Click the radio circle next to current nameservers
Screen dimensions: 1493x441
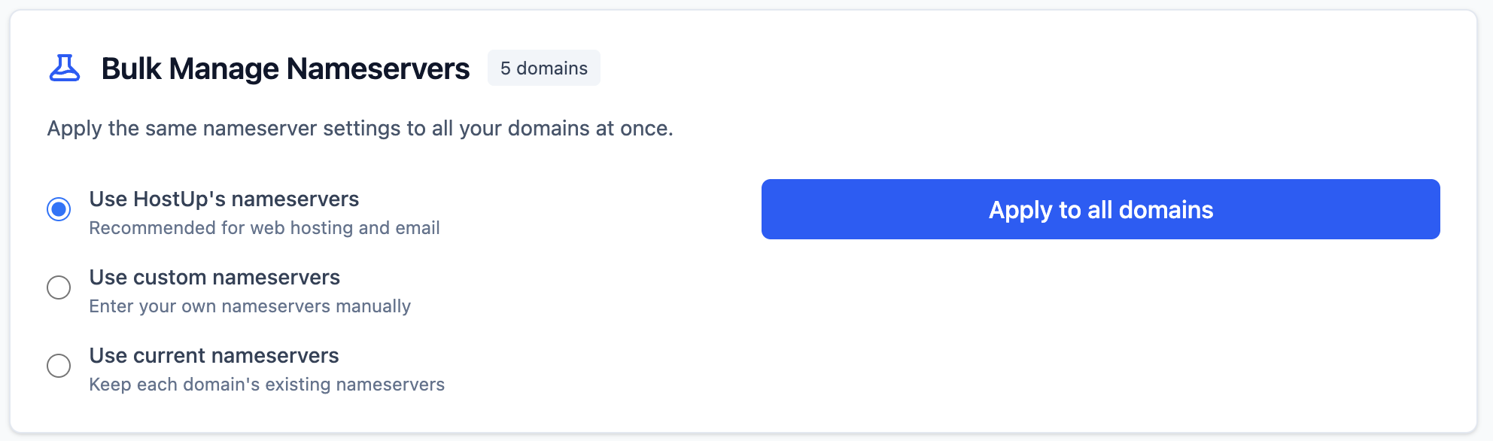[x=59, y=366]
